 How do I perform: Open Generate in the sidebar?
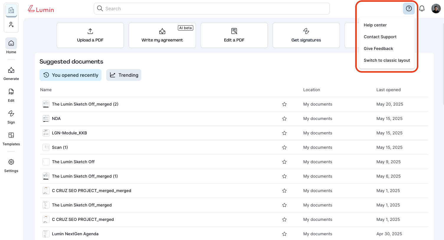[11, 74]
